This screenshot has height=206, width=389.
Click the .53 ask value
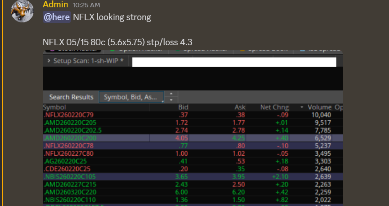coord(241,161)
